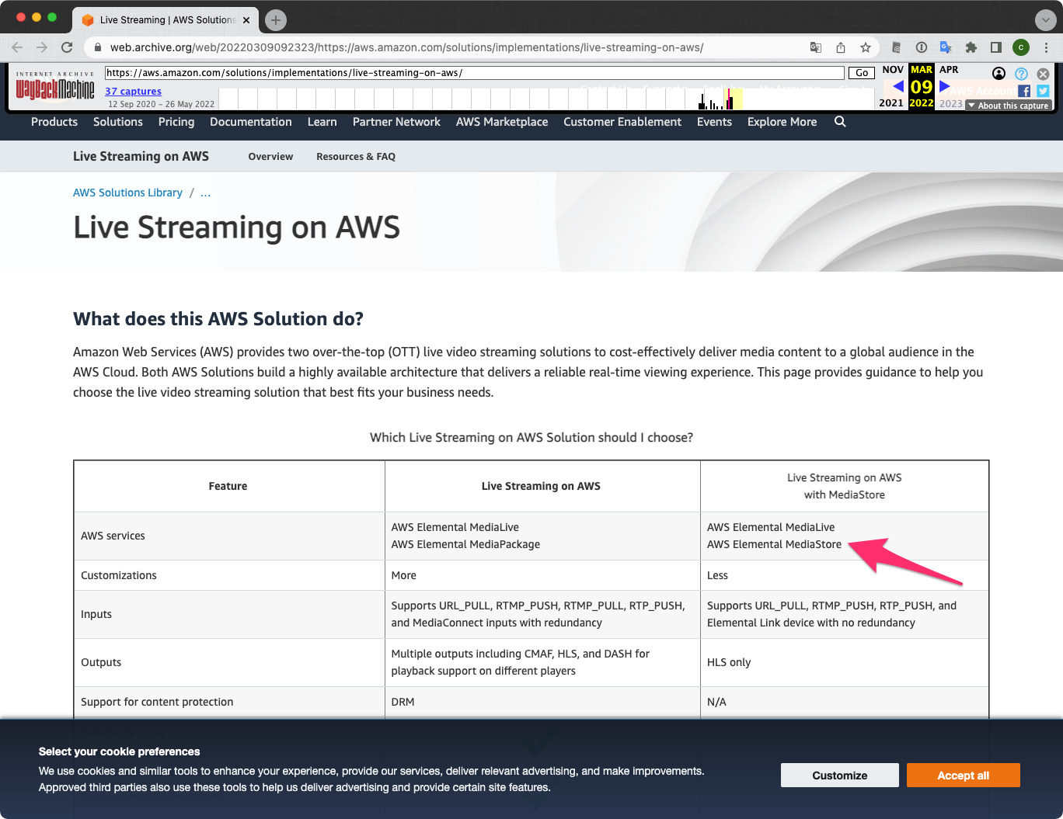The image size is (1063, 819).
Task: Click the 'DRM' table cell
Action: click(x=403, y=702)
